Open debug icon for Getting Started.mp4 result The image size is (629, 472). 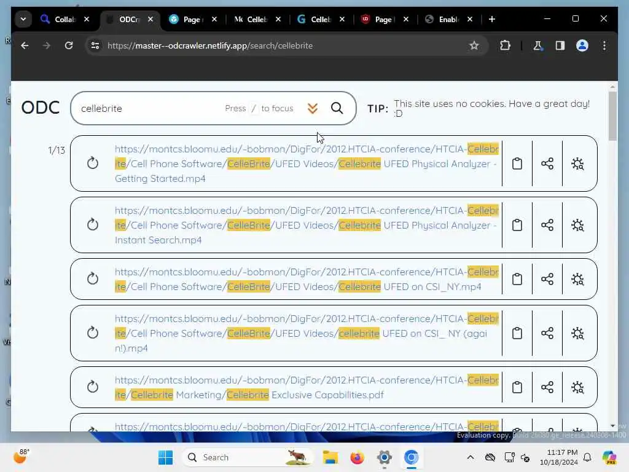pyautogui.click(x=577, y=163)
